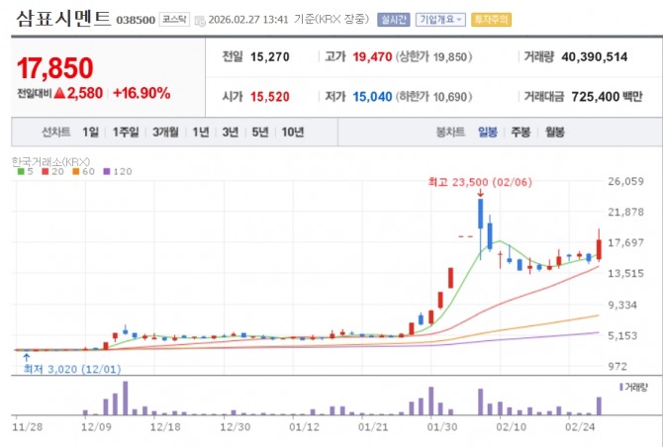Viewport: 663px width, 447px height.
Task: Click the red 20-day moving average legend
Action: 52,171
